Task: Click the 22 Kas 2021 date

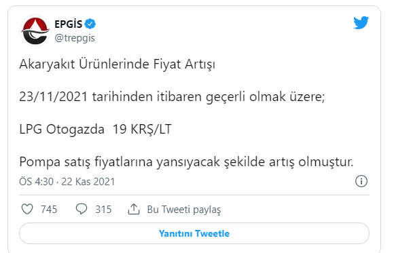Action: click(88, 182)
